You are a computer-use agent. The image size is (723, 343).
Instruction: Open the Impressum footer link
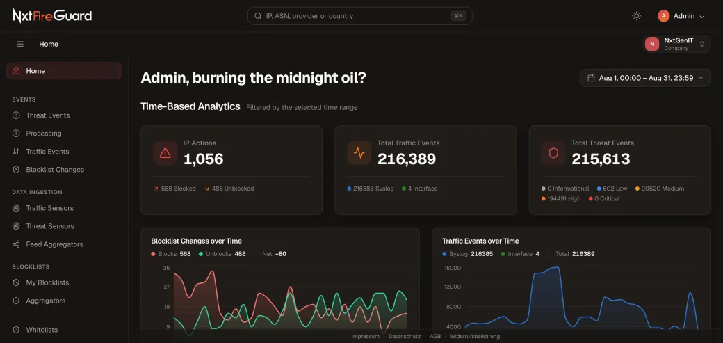point(365,337)
